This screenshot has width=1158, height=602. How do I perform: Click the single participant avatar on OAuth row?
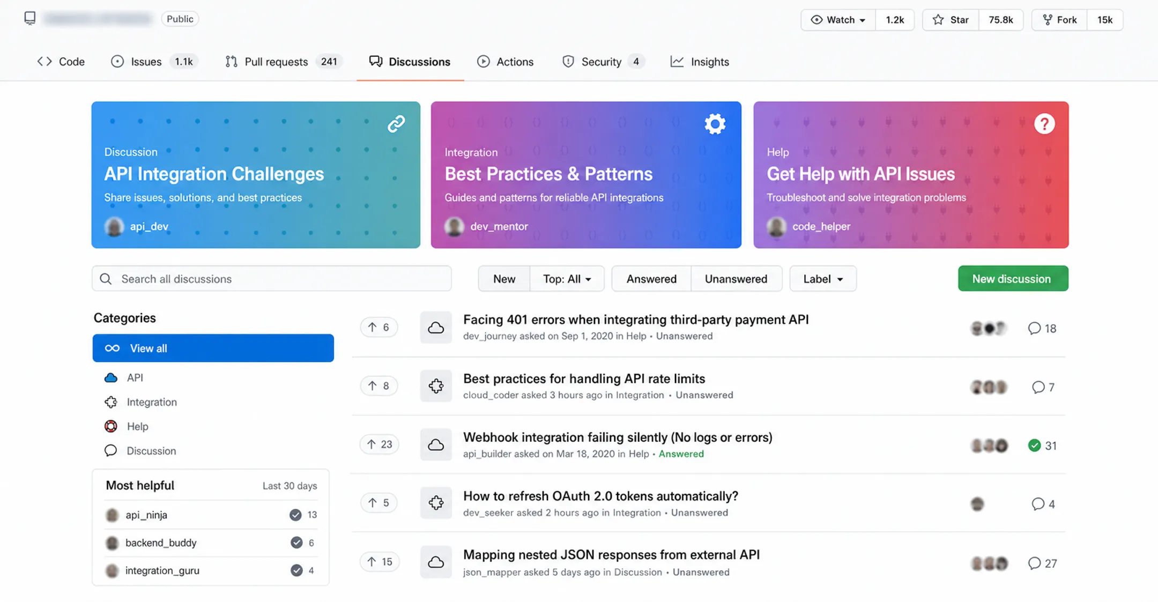[x=977, y=504]
